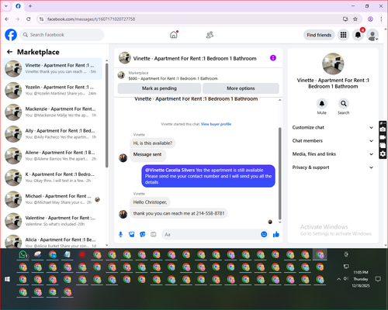
Task: Open WhatsApp from the taskbar
Action: point(23,255)
